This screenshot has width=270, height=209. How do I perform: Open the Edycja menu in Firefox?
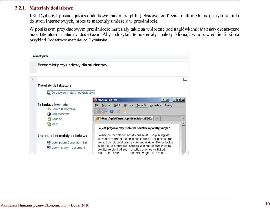tap(106, 105)
